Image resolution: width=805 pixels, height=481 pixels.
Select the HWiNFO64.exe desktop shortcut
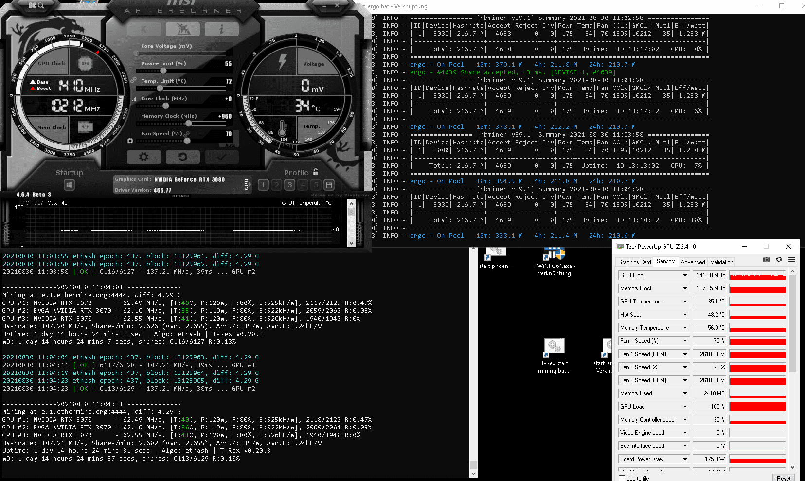[554, 261]
